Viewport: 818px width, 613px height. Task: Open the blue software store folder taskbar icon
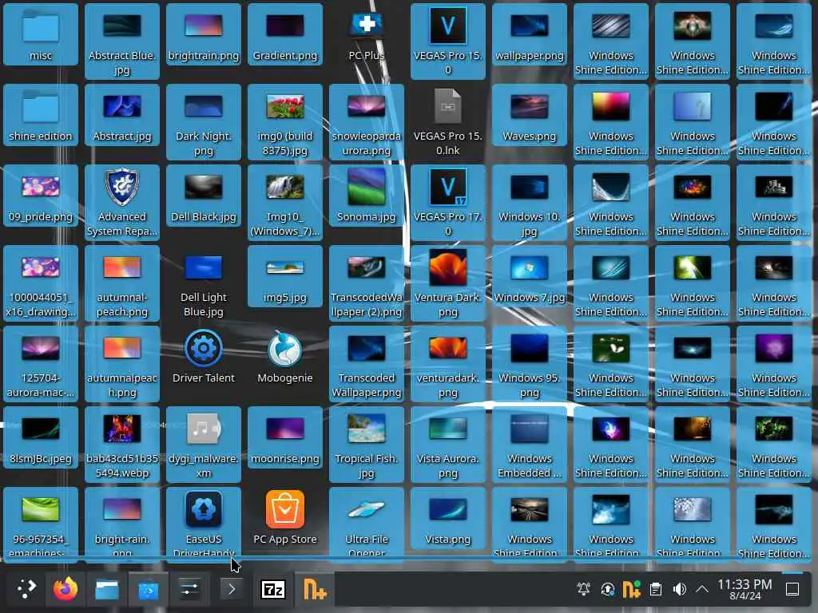tap(148, 590)
